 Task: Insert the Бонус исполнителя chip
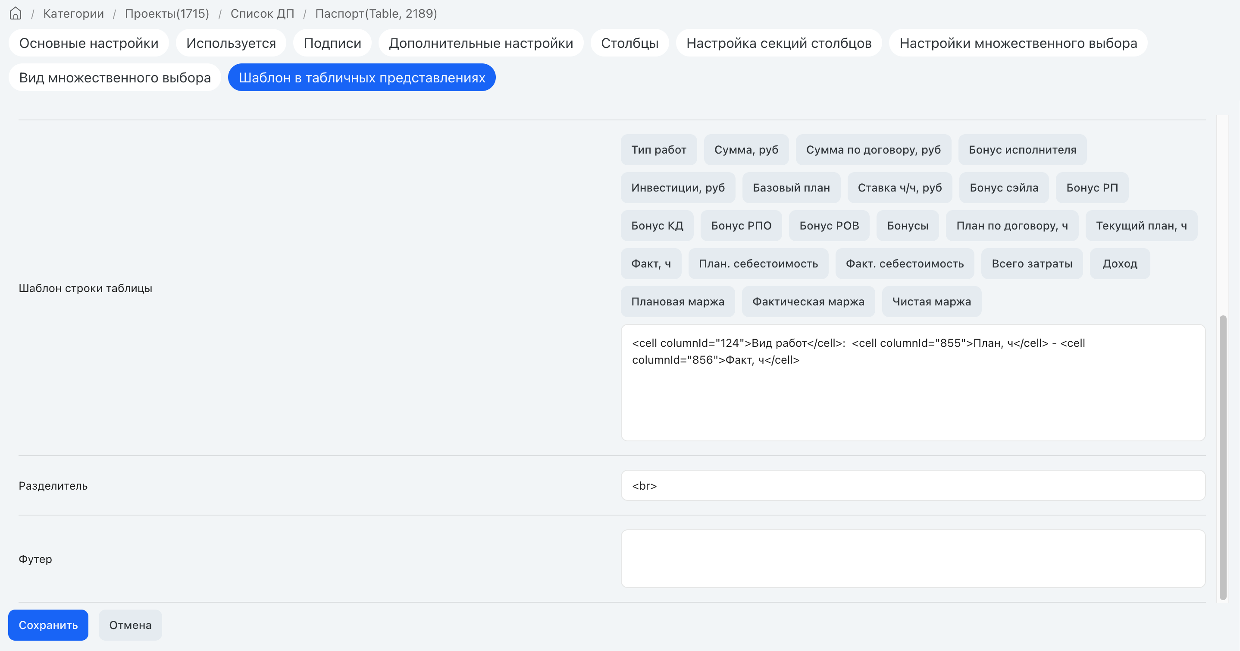click(1022, 150)
